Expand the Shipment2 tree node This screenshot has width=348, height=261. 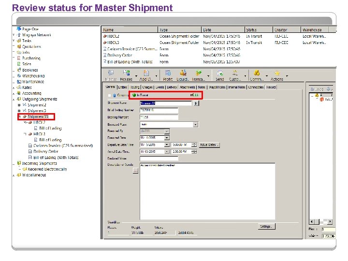(x=19, y=105)
